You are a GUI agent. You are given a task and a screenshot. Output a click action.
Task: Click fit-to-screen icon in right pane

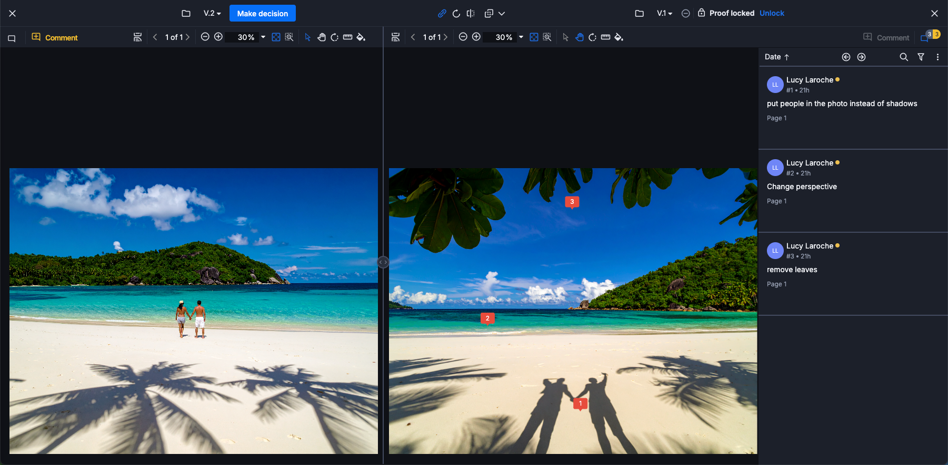534,37
